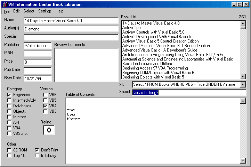This screenshot has height=167, width=251.
Task: Click the Publisher field with Waite Group
Action: pos(38,46)
